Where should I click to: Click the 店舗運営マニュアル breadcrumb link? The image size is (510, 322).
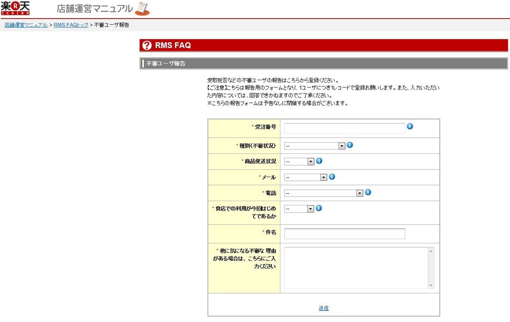pos(26,25)
